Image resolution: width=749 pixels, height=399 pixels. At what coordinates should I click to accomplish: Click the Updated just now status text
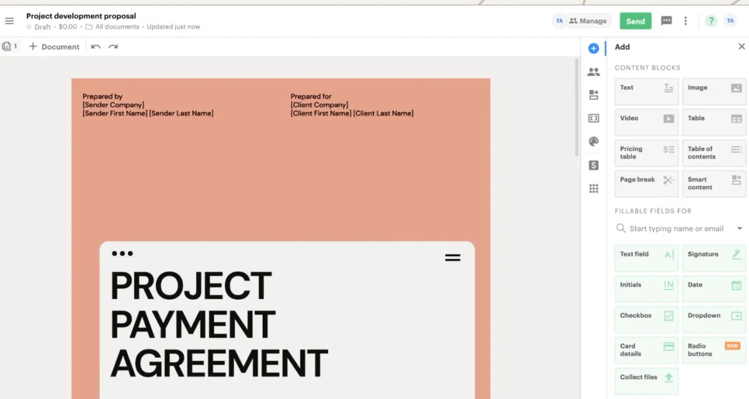(174, 27)
